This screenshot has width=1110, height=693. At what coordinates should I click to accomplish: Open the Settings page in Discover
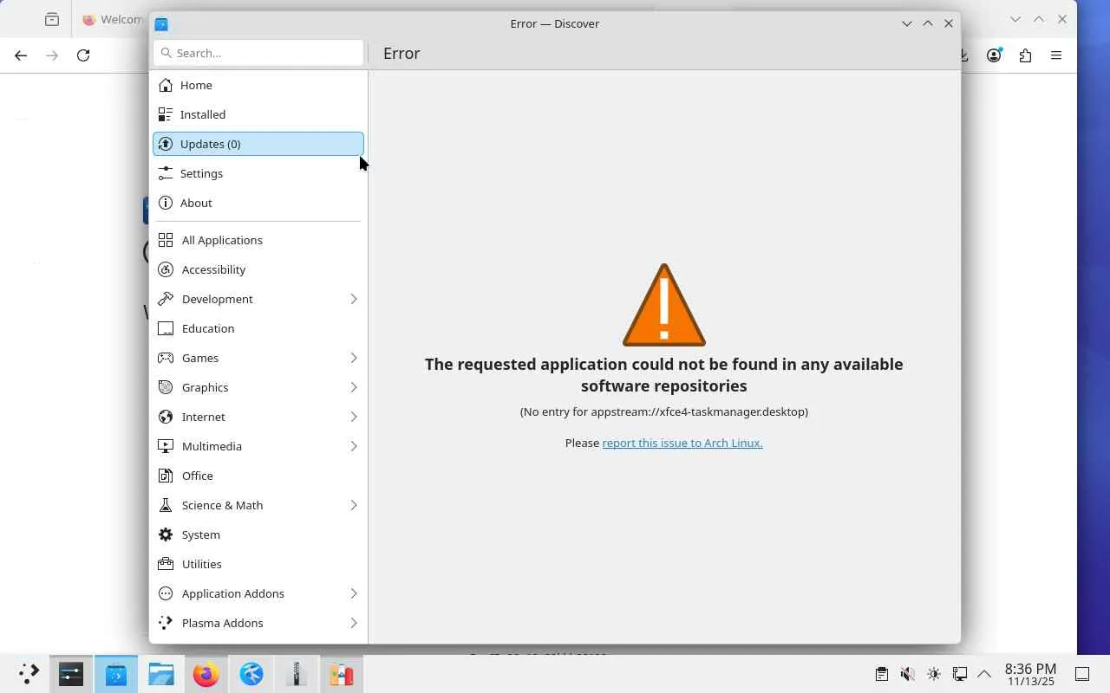click(x=258, y=173)
